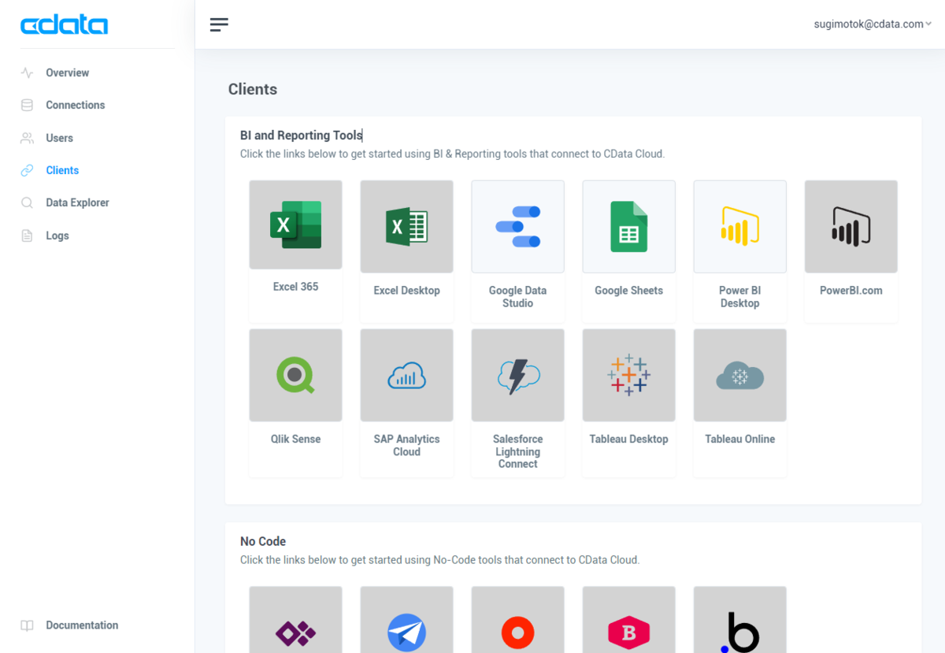
Task: Click the Clients link chain icon
Action: tap(27, 170)
